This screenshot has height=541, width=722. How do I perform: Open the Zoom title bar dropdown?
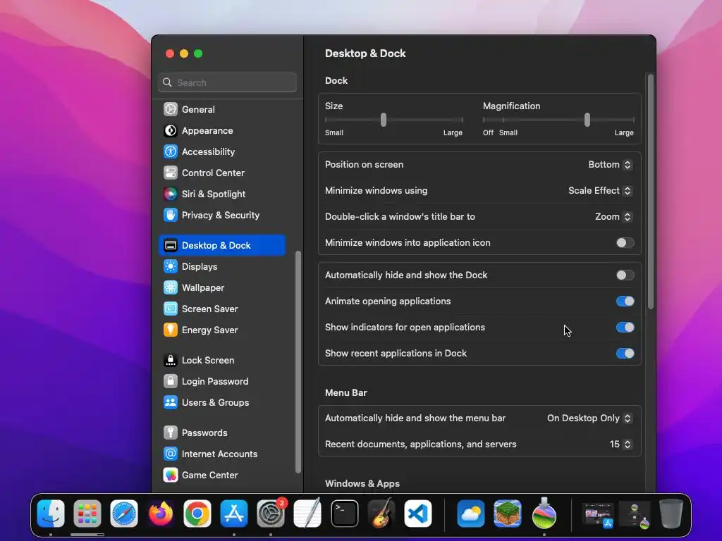pyautogui.click(x=613, y=217)
